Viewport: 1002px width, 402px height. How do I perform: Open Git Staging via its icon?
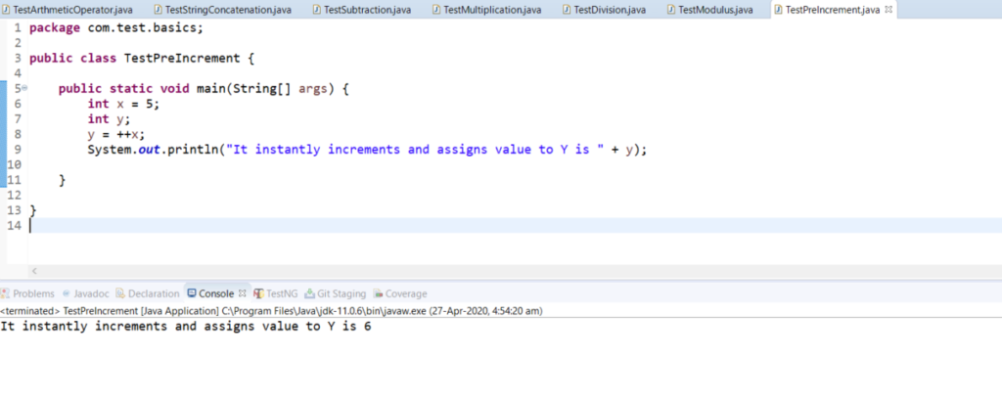click(x=309, y=293)
